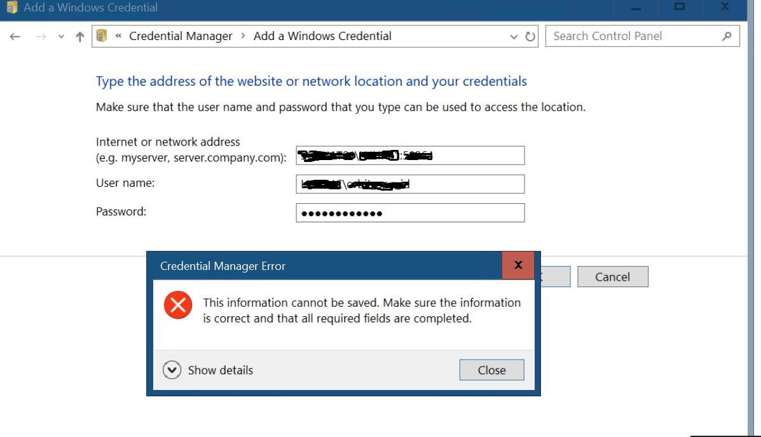Click the red error icon in the dialog
This screenshot has height=437, width=761.
pos(177,305)
